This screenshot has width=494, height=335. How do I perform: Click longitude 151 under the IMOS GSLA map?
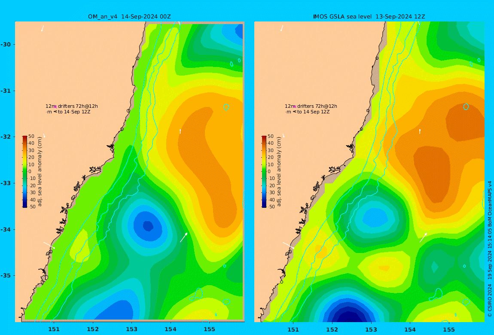[x=293, y=330]
